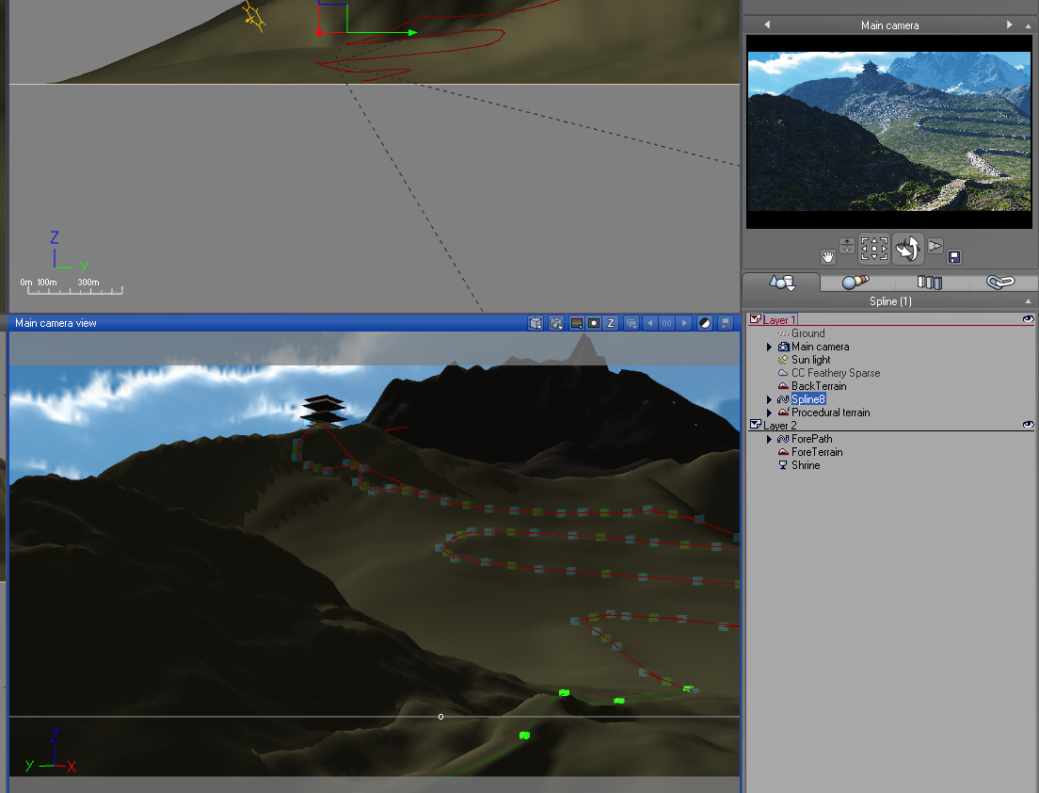Click the camera icon beside Main camera
This screenshot has height=793, width=1039.
(x=783, y=347)
